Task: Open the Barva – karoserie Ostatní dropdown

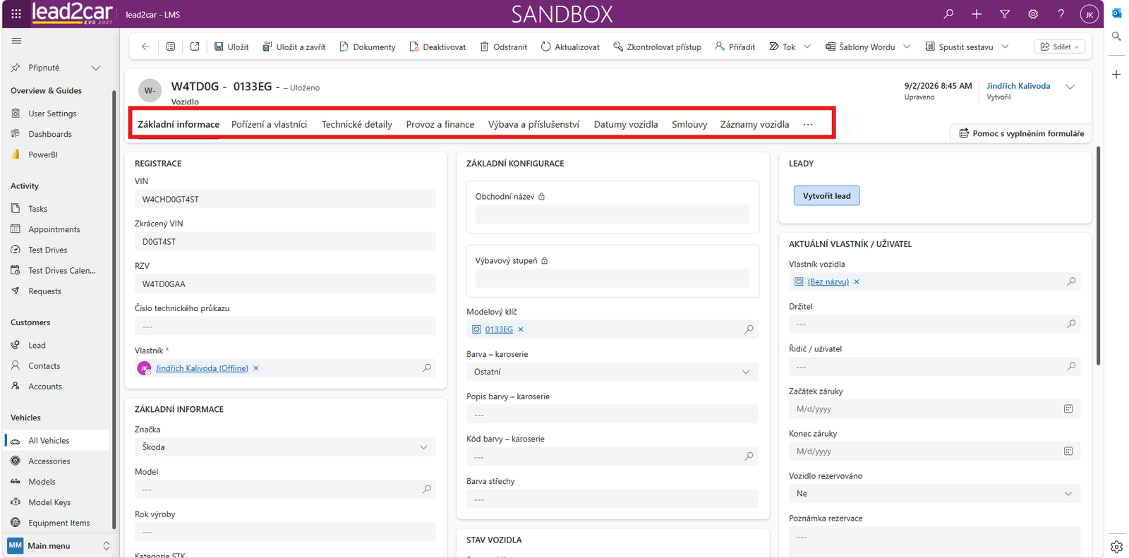Action: tap(612, 372)
